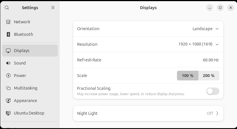Expand the Resolution 1920 × 1080 dropdown
Viewport: 237px width, 129px height.
tap(198, 44)
